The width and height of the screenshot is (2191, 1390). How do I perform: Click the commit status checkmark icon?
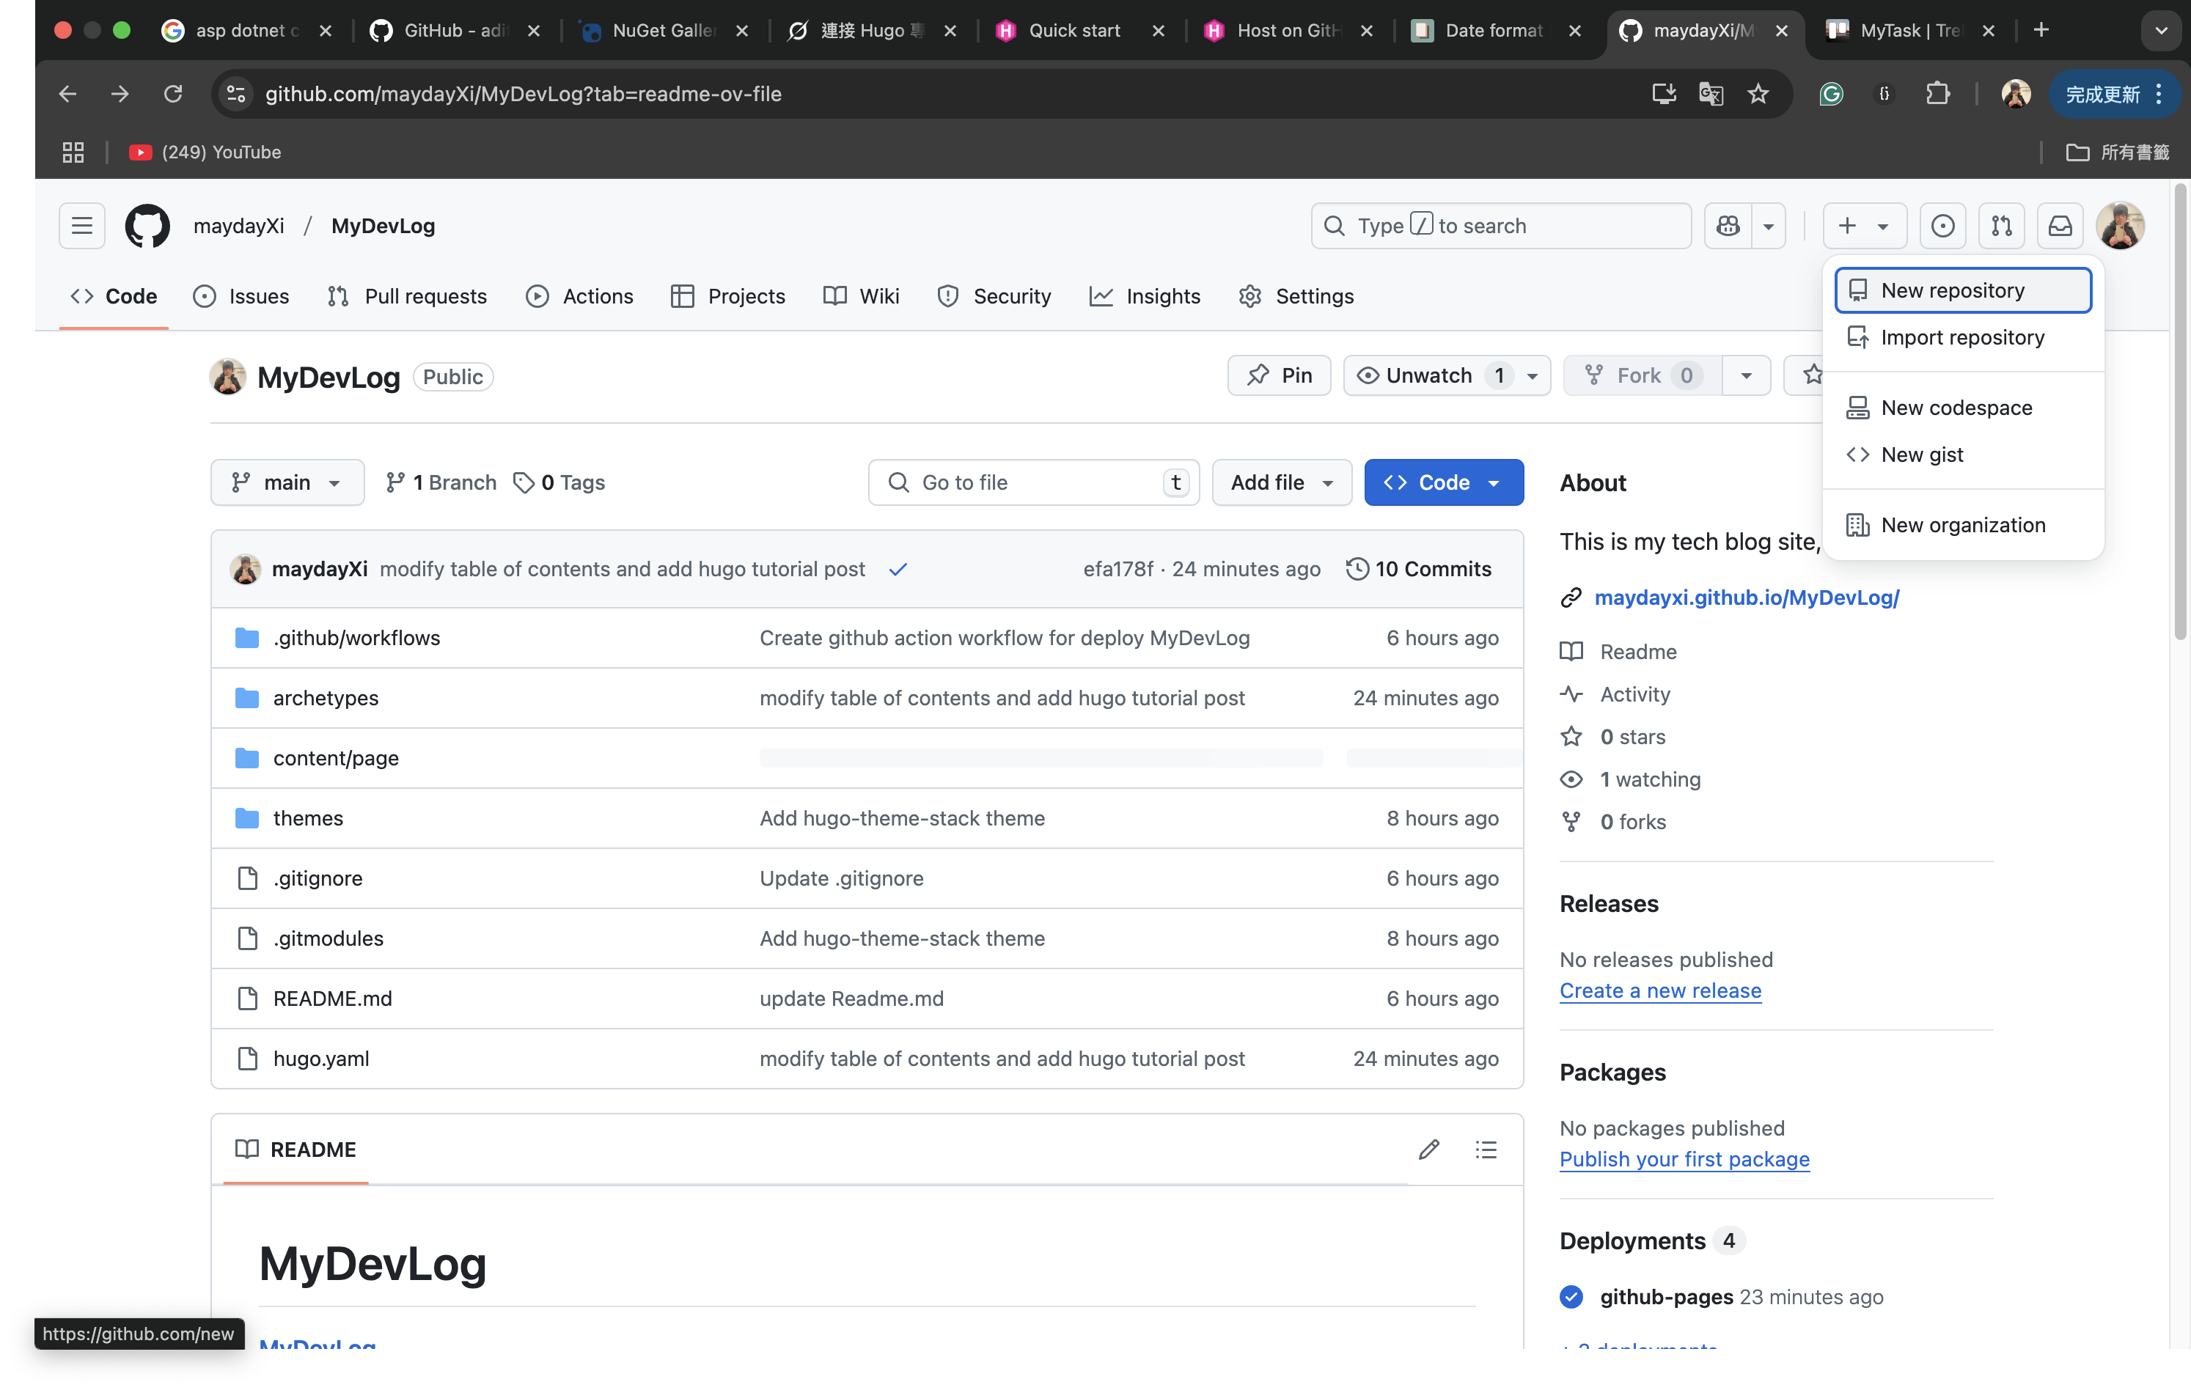click(897, 569)
